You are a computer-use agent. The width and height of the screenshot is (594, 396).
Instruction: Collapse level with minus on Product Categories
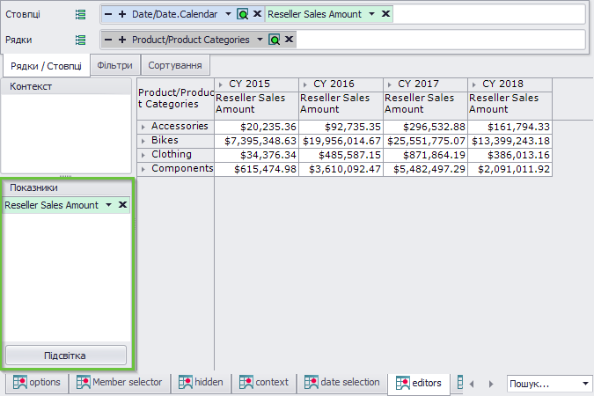point(108,40)
